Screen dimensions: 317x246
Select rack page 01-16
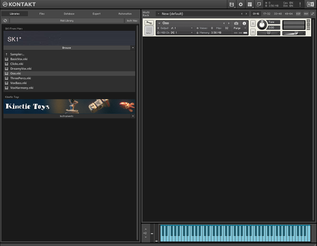pyautogui.click(x=256, y=14)
